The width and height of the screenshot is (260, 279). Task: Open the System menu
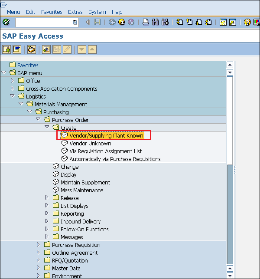coord(97,12)
